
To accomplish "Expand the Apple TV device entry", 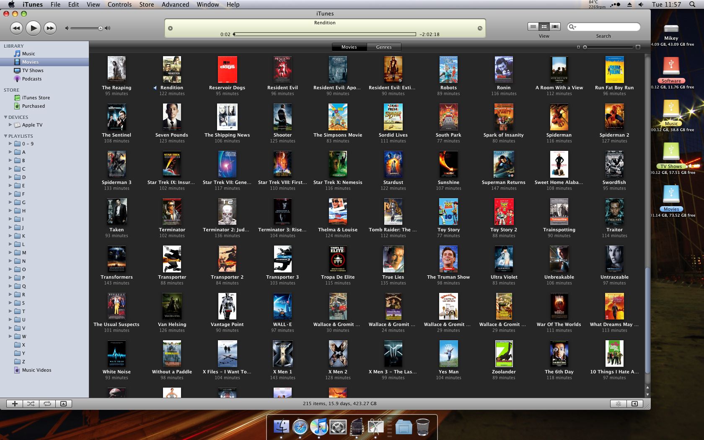I will click(10, 124).
